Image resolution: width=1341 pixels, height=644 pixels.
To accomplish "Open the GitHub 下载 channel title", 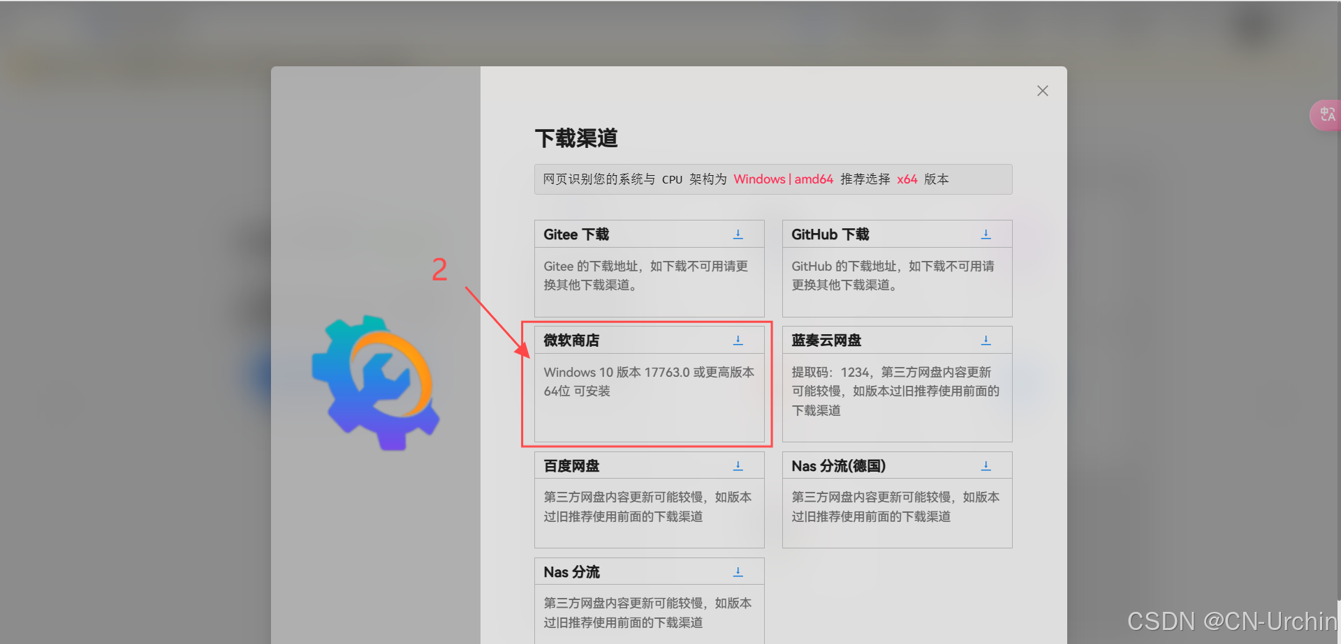I will tap(830, 234).
